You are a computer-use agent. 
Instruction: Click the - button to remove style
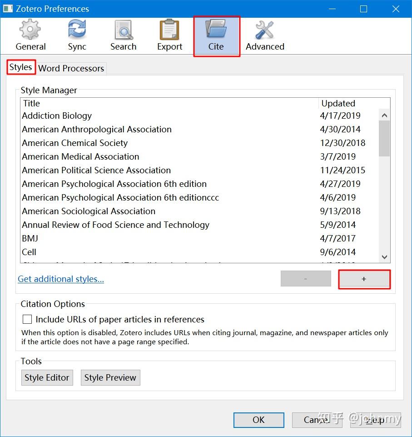[306, 278]
